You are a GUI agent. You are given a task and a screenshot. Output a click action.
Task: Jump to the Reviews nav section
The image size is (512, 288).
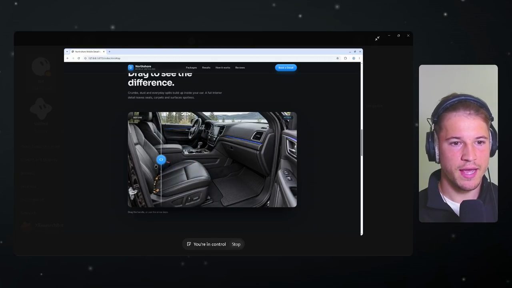pyautogui.click(x=240, y=68)
